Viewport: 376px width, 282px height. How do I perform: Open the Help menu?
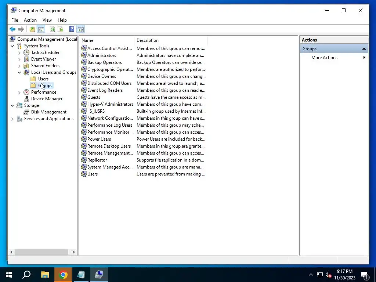click(62, 20)
